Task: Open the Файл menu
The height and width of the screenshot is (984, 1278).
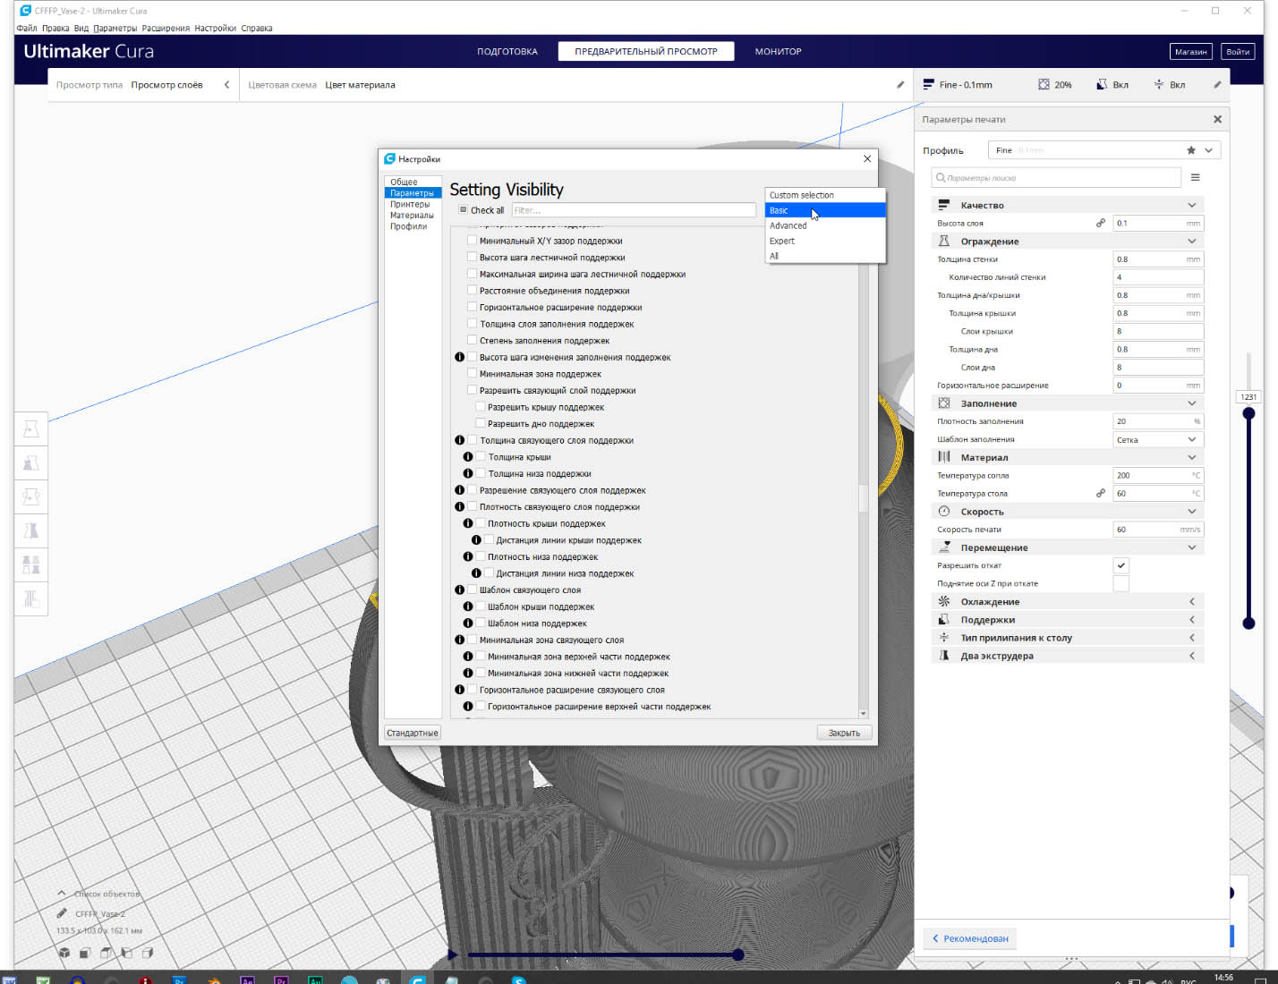Action: 26,28
